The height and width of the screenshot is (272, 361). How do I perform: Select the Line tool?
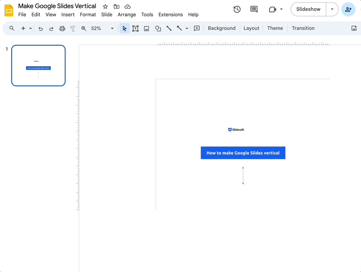(169, 28)
